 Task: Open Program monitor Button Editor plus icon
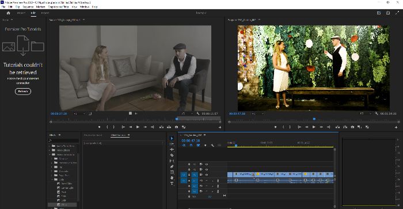pyautogui.click(x=396, y=127)
